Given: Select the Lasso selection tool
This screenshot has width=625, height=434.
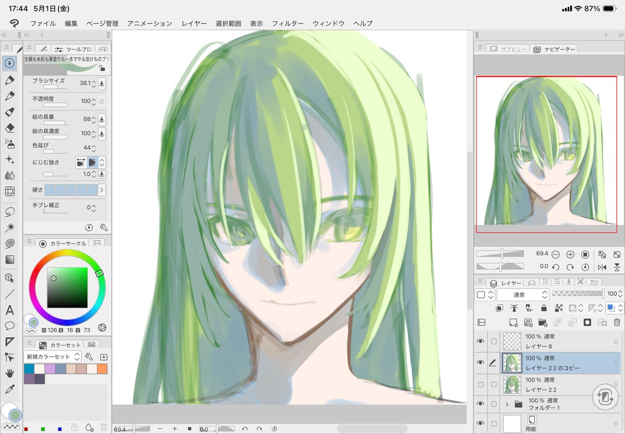Looking at the screenshot, I should (9, 212).
